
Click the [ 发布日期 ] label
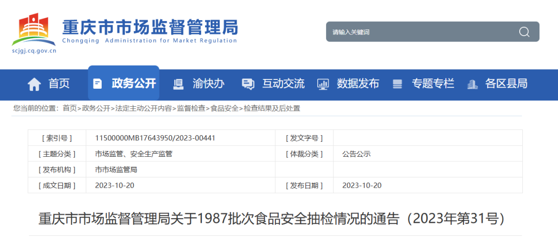click(304, 185)
